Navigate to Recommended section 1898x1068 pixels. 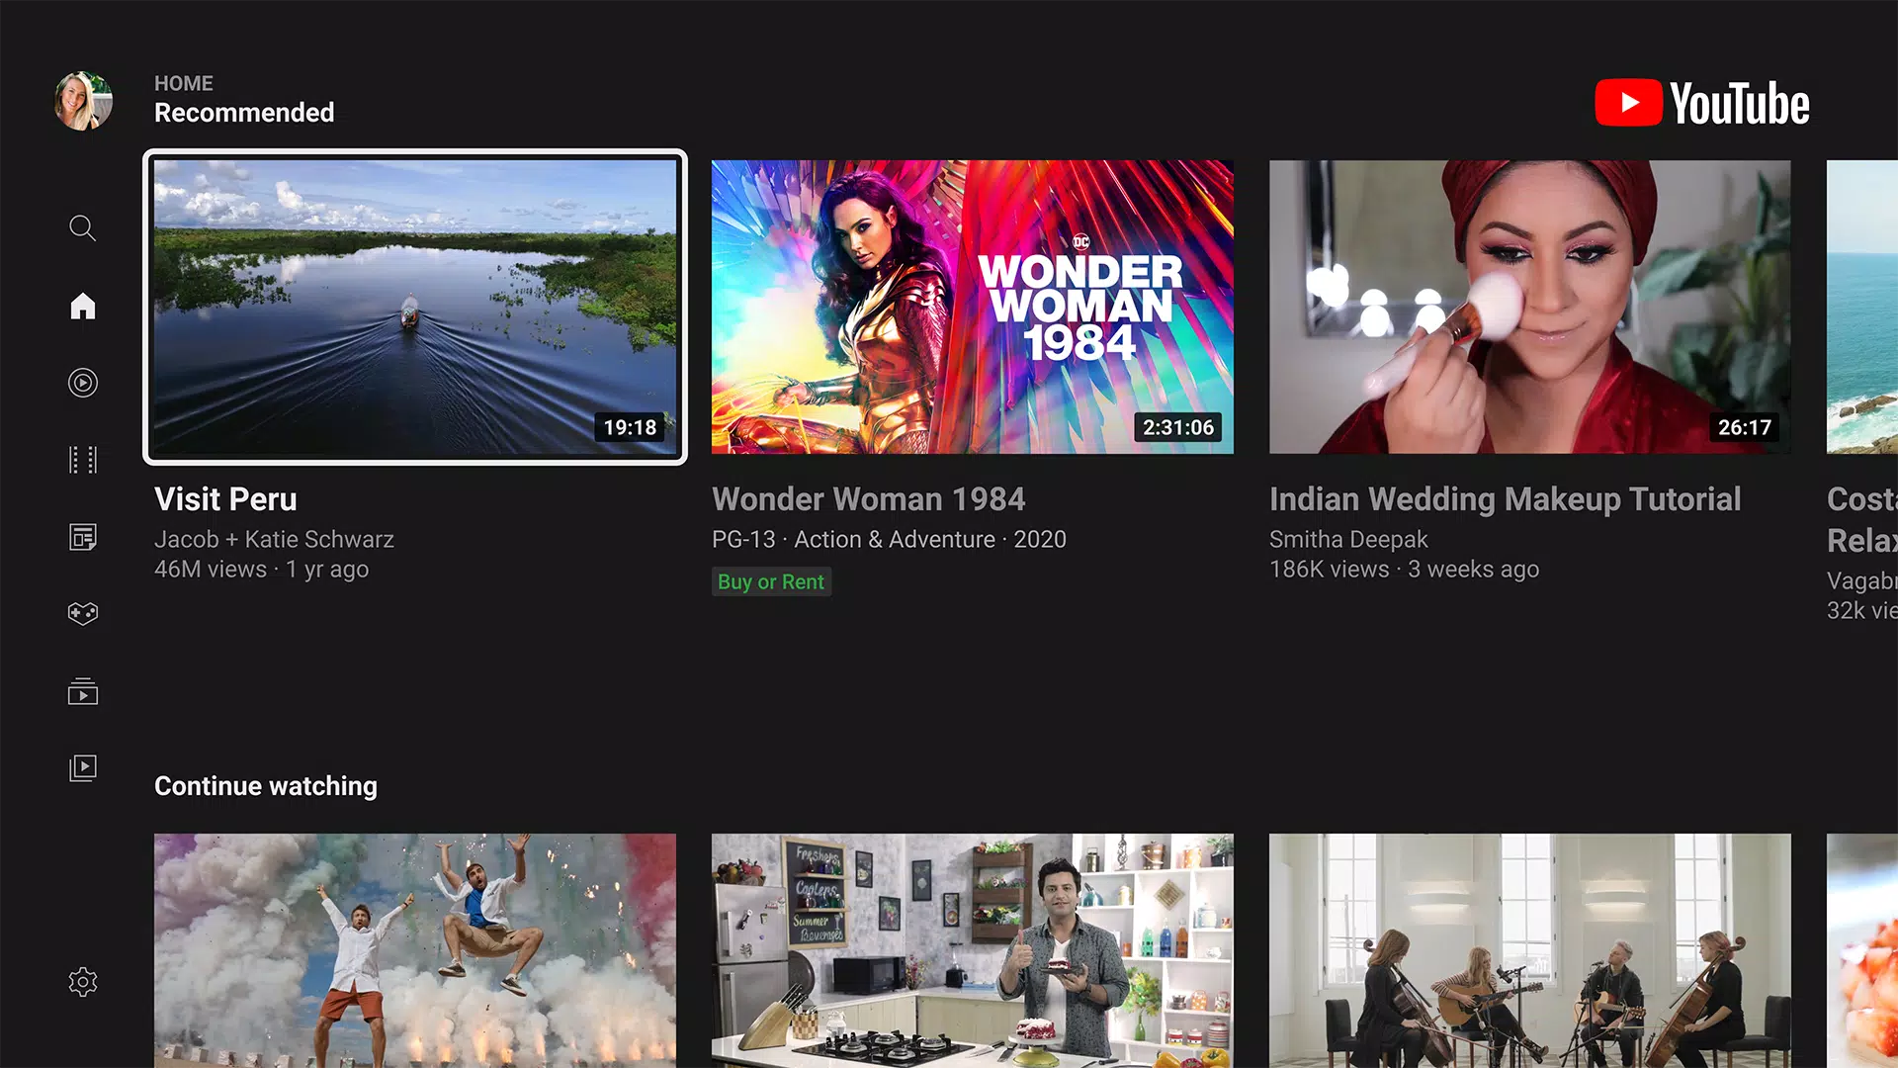244,111
